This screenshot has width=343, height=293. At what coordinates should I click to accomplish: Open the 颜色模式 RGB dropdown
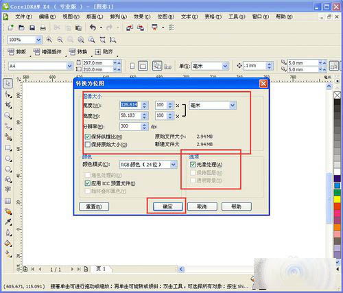tap(148, 165)
